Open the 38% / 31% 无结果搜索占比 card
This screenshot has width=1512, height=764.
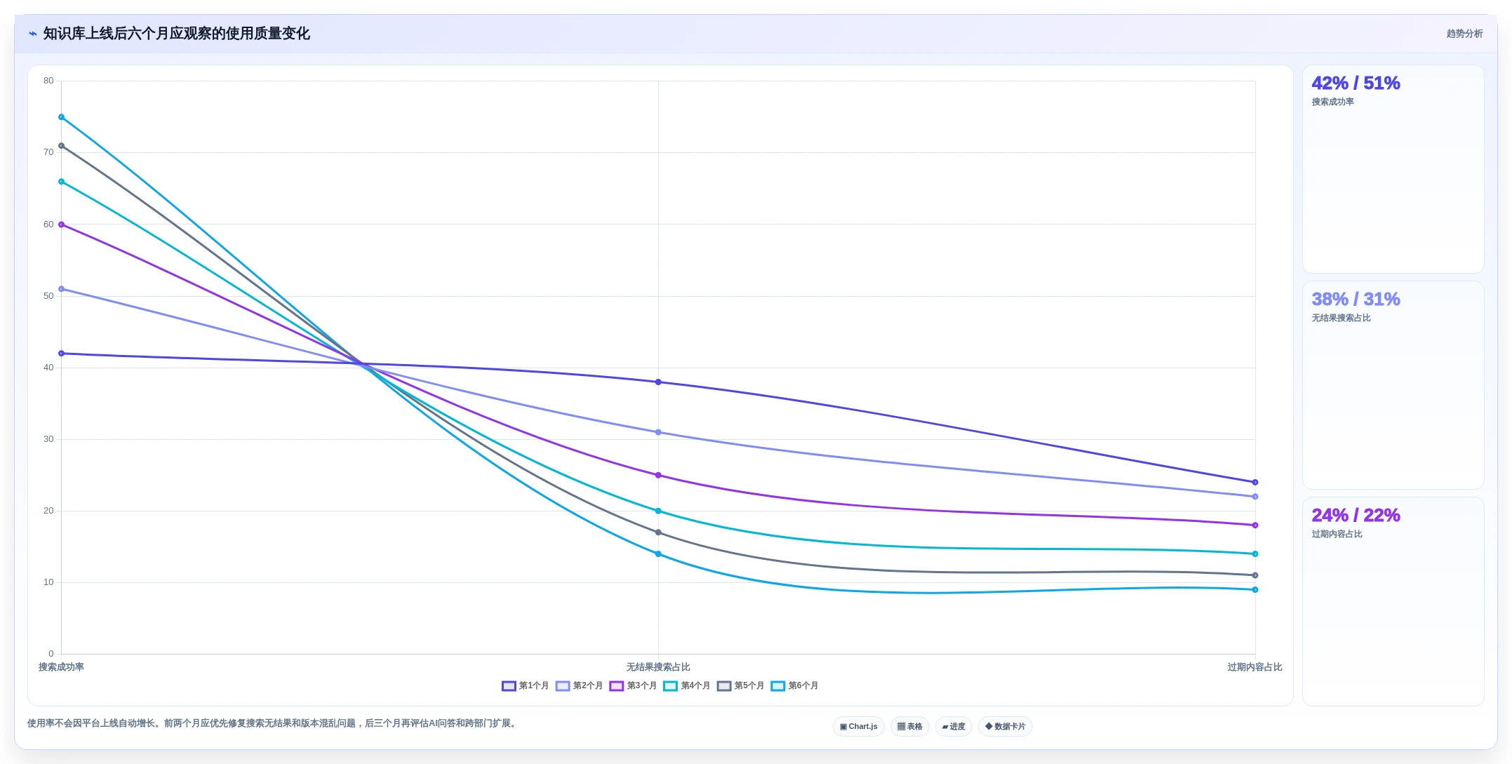(1393, 385)
